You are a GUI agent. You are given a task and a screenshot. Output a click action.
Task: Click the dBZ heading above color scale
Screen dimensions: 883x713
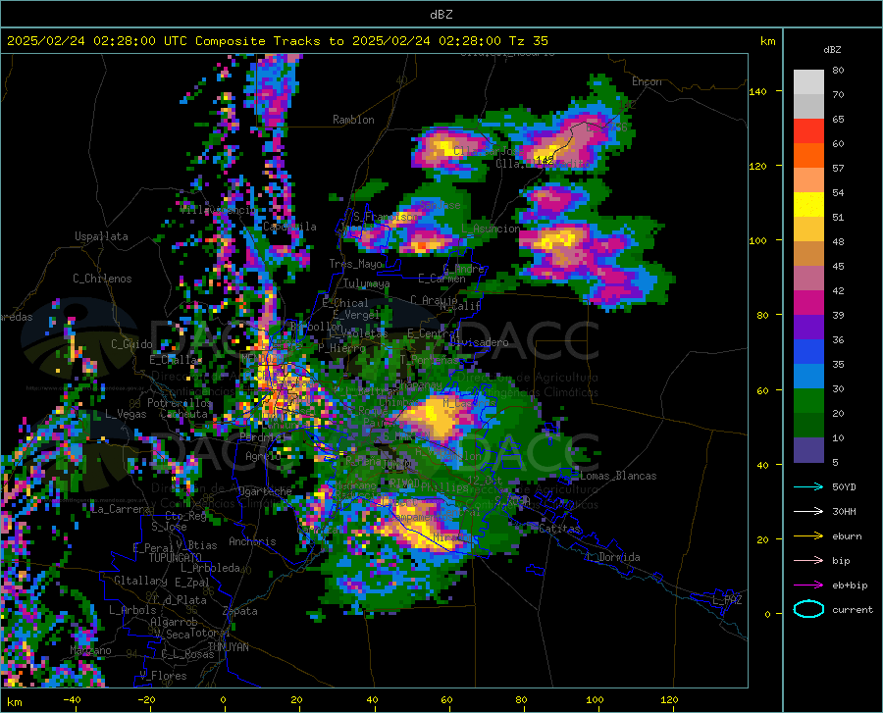click(832, 49)
